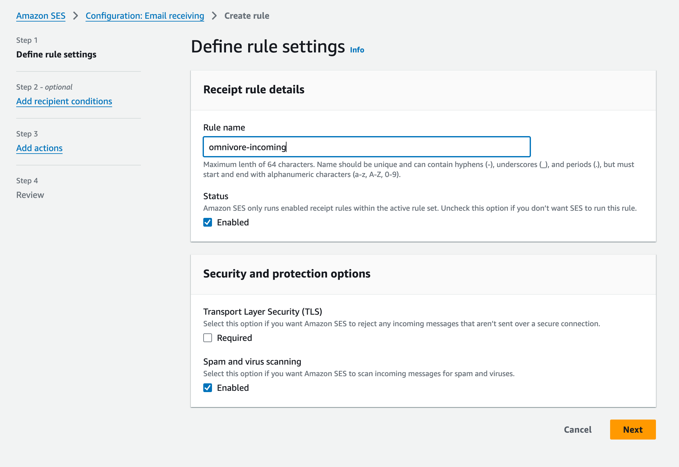Open the Info link beside Define rule settings
The width and height of the screenshot is (679, 467).
[357, 50]
